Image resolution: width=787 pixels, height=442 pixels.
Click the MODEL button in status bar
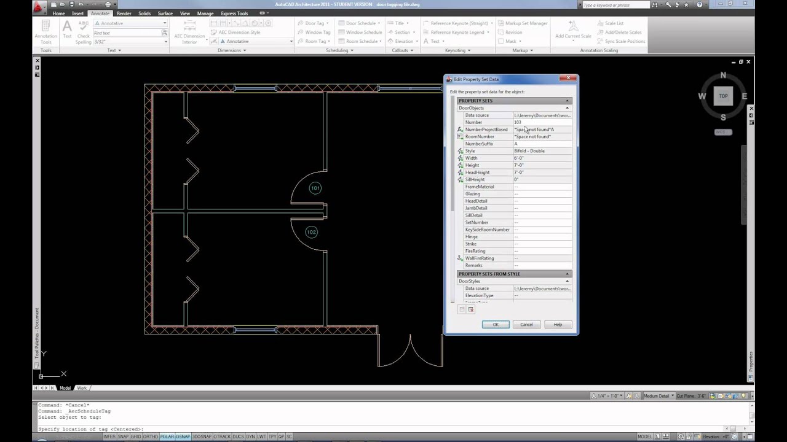pos(644,436)
